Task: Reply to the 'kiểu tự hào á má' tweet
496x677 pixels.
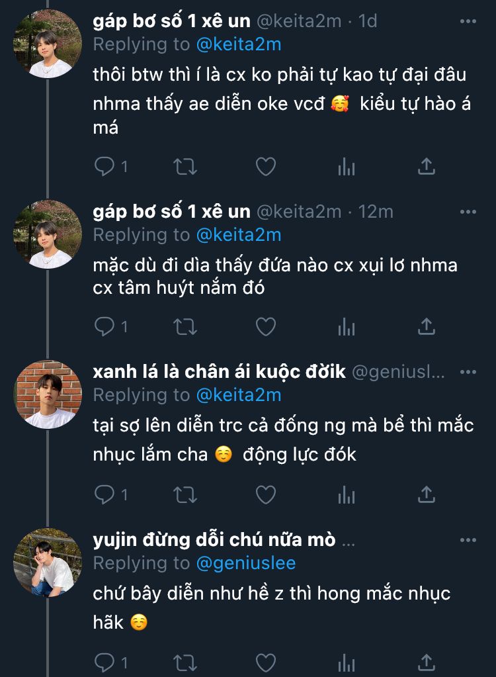Action: pyautogui.click(x=104, y=167)
